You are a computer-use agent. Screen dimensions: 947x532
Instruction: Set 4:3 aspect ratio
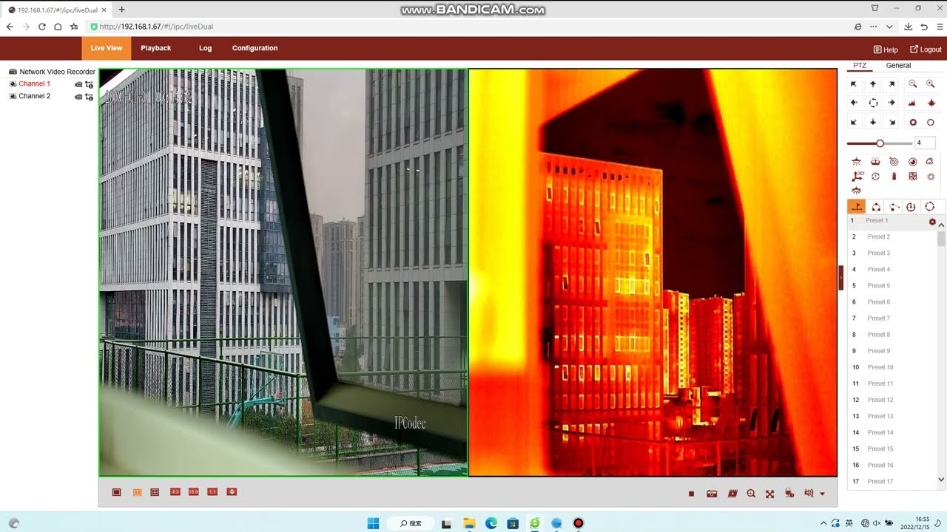[175, 492]
